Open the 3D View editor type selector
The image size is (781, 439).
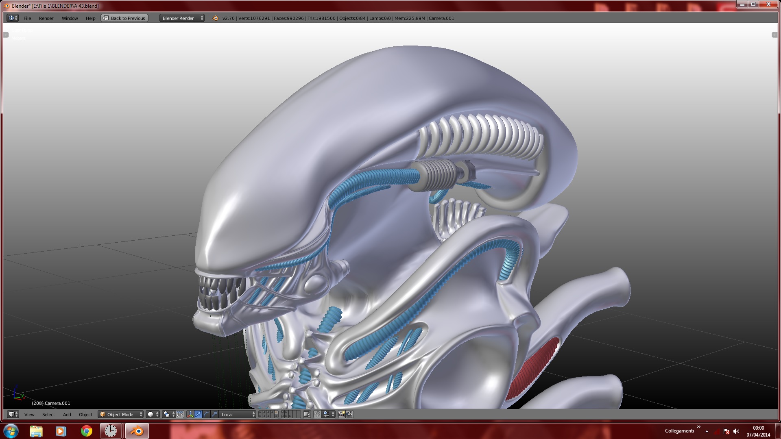pos(13,414)
